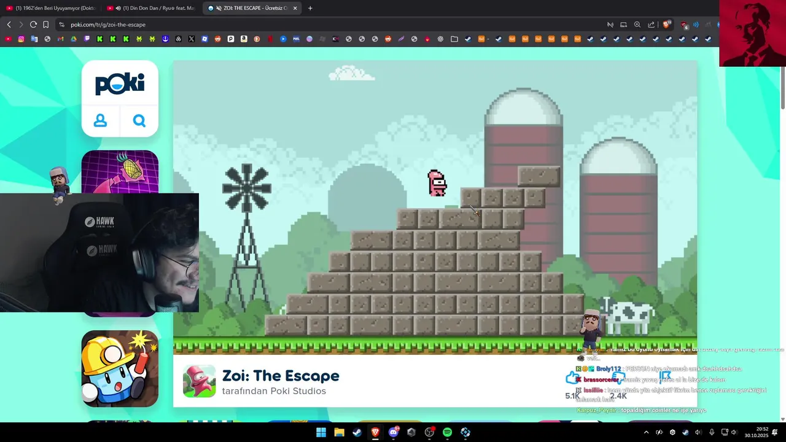
Task: Open site settings icon beside URL
Action: tap(61, 25)
